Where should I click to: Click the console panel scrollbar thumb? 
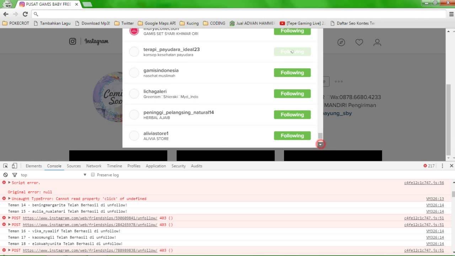(453, 194)
